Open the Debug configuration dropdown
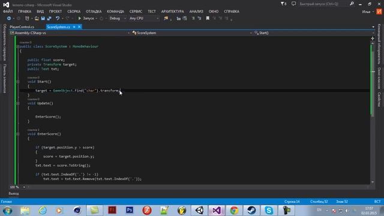The height and width of the screenshot is (216, 384). pos(118,19)
